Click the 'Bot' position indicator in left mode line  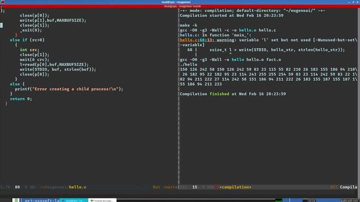[156, 187]
